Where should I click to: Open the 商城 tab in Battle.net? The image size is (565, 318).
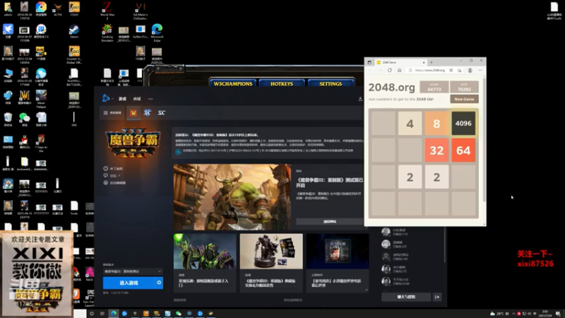coord(137,99)
